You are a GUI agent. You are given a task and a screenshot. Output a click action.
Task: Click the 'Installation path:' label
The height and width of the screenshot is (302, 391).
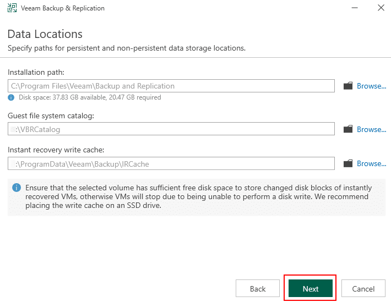pyautogui.click(x=36, y=72)
